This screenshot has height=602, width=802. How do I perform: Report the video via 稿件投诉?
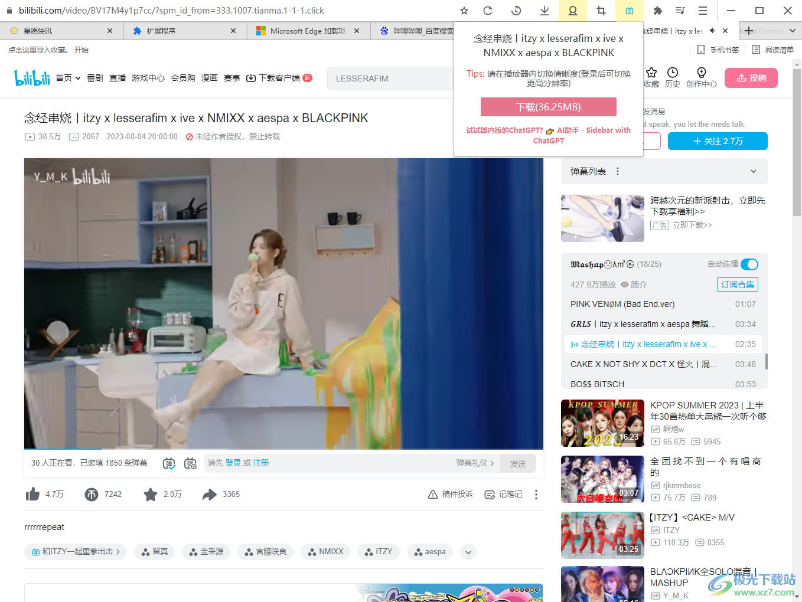click(x=451, y=495)
